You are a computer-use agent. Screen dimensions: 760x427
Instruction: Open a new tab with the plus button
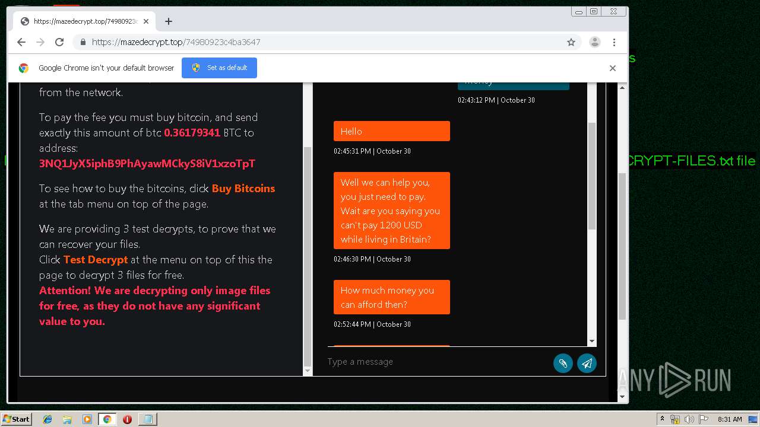[169, 21]
